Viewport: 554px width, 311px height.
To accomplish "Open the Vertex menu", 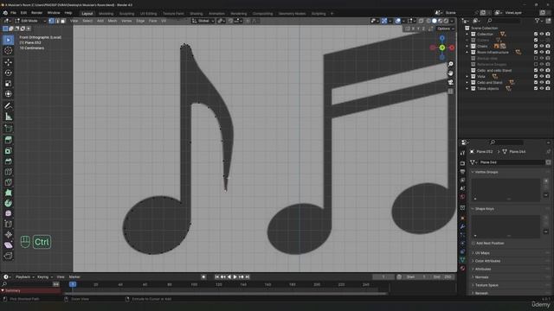I will [126, 21].
